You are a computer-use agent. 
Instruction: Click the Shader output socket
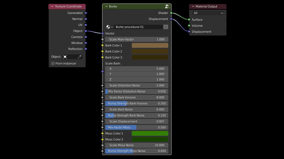click(x=171, y=13)
